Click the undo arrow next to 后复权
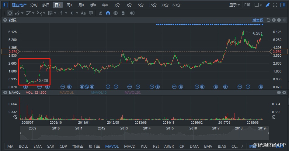The height and width of the screenshot is (151, 289). 268,20
